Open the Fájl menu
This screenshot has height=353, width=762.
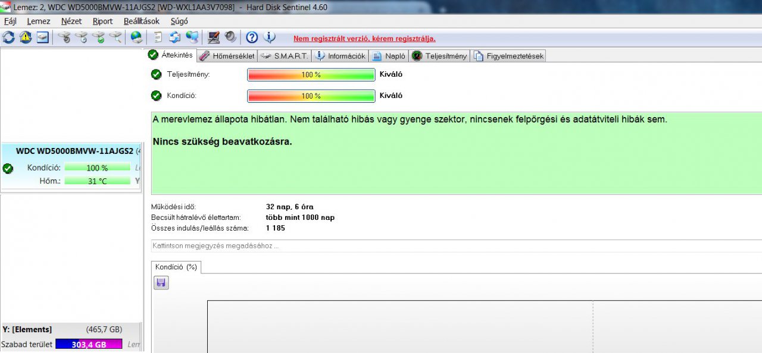point(10,21)
